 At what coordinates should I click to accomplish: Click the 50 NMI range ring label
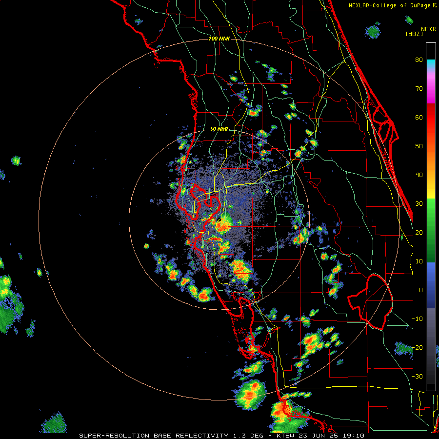tap(219, 129)
